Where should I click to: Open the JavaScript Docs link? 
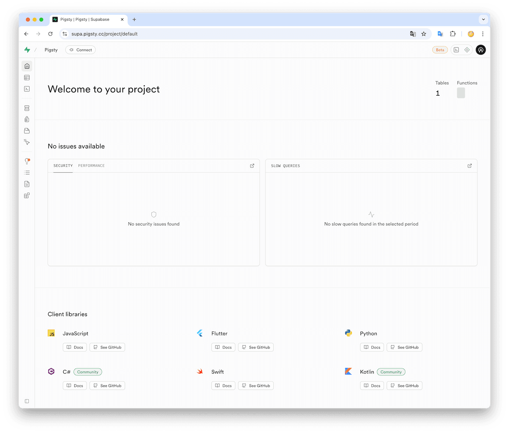pyautogui.click(x=75, y=348)
